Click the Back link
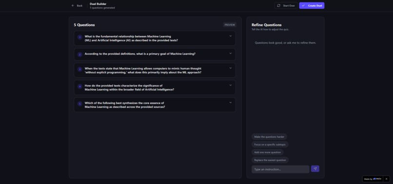This screenshot has height=184, width=393. tap(77, 5)
